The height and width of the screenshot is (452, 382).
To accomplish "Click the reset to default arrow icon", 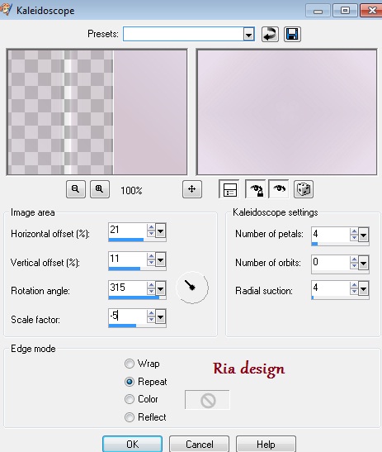I will 270,35.
